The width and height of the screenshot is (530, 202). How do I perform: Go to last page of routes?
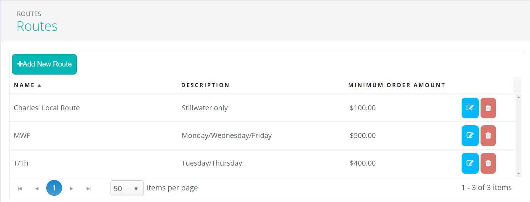[x=88, y=189]
